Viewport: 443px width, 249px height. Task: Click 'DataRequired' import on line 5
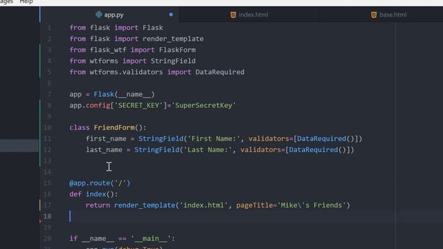(220, 72)
